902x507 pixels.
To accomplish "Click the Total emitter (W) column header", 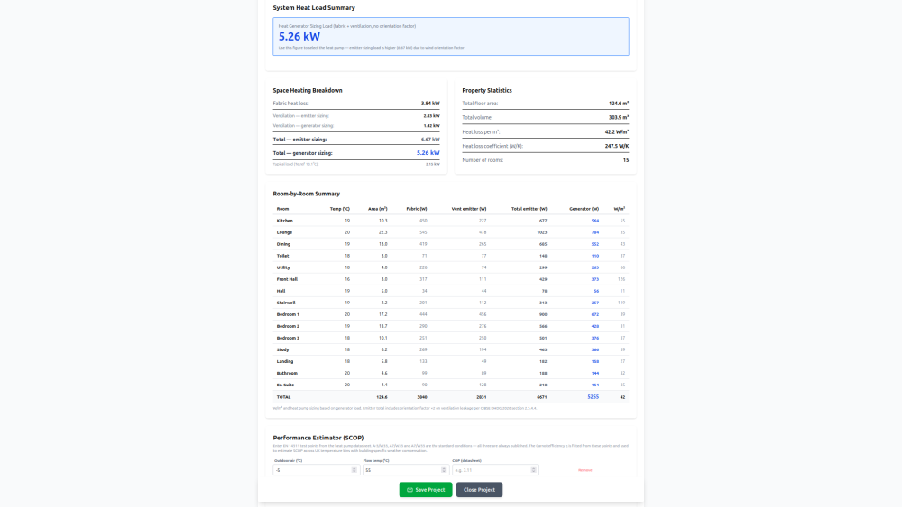I will [x=529, y=209].
